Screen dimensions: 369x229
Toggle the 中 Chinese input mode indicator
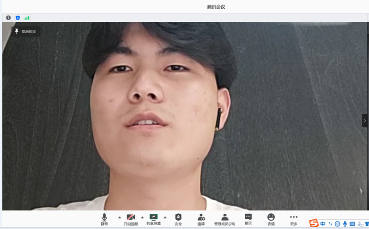pos(323,224)
